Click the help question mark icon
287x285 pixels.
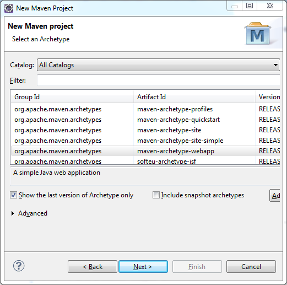19,266
